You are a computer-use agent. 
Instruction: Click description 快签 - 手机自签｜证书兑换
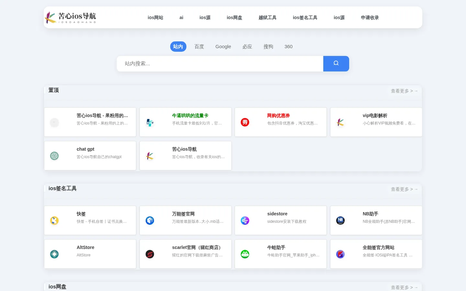102,221
